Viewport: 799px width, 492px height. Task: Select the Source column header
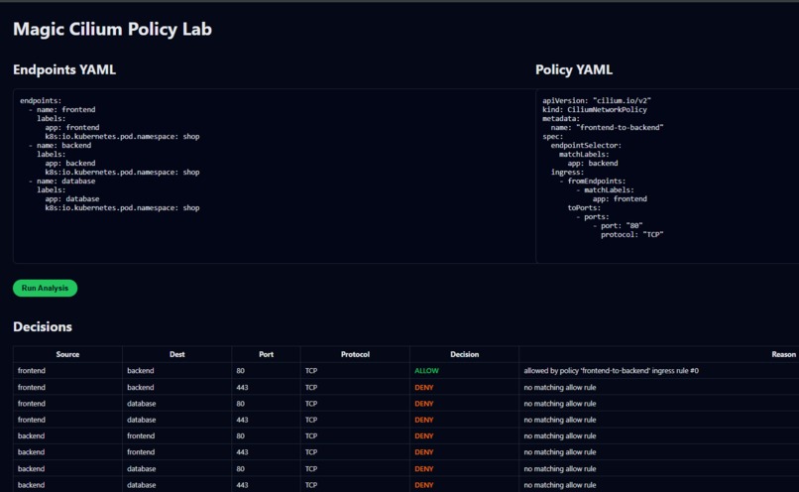coord(67,354)
